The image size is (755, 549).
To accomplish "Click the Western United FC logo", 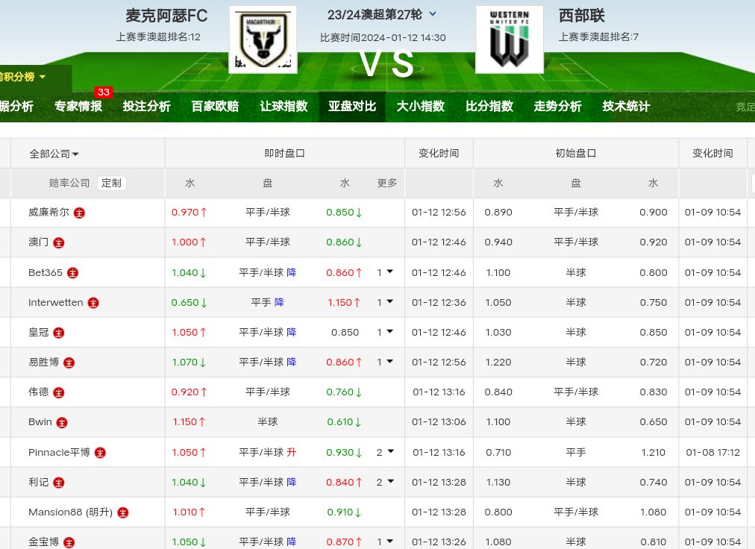I will pyautogui.click(x=509, y=40).
